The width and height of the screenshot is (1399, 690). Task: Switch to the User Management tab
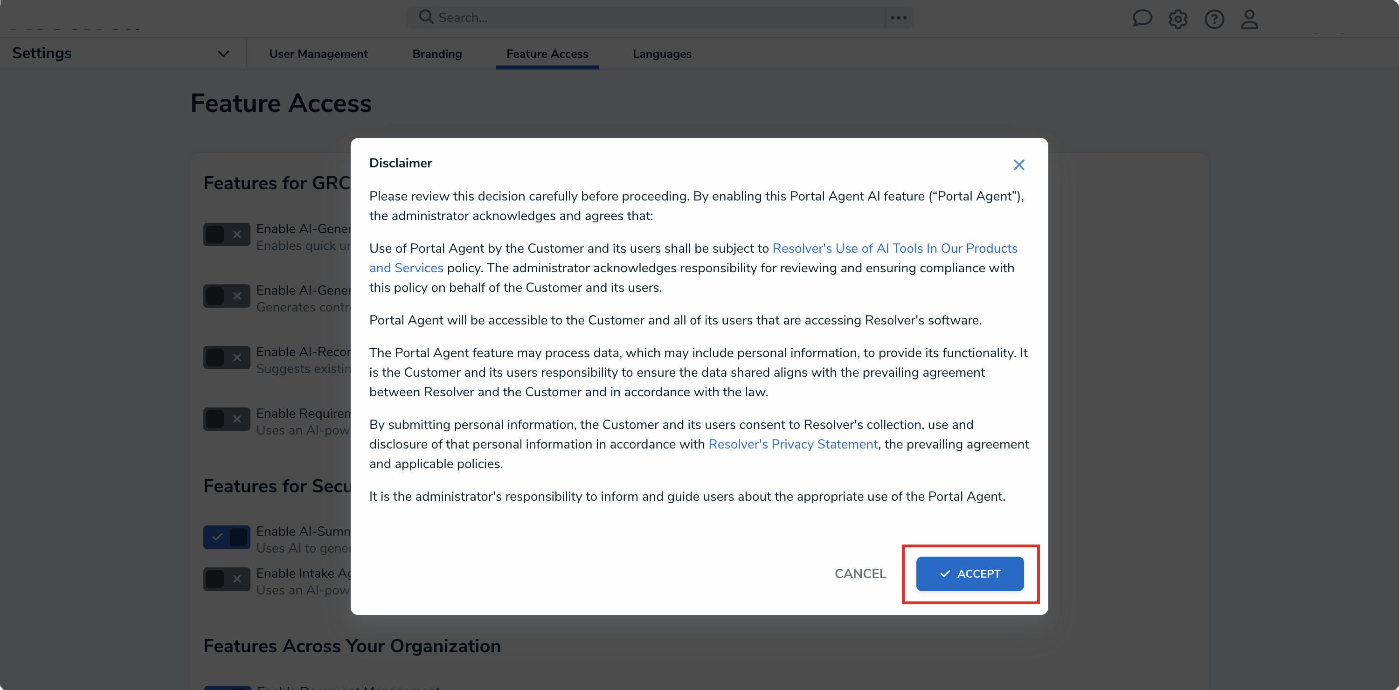coord(318,54)
